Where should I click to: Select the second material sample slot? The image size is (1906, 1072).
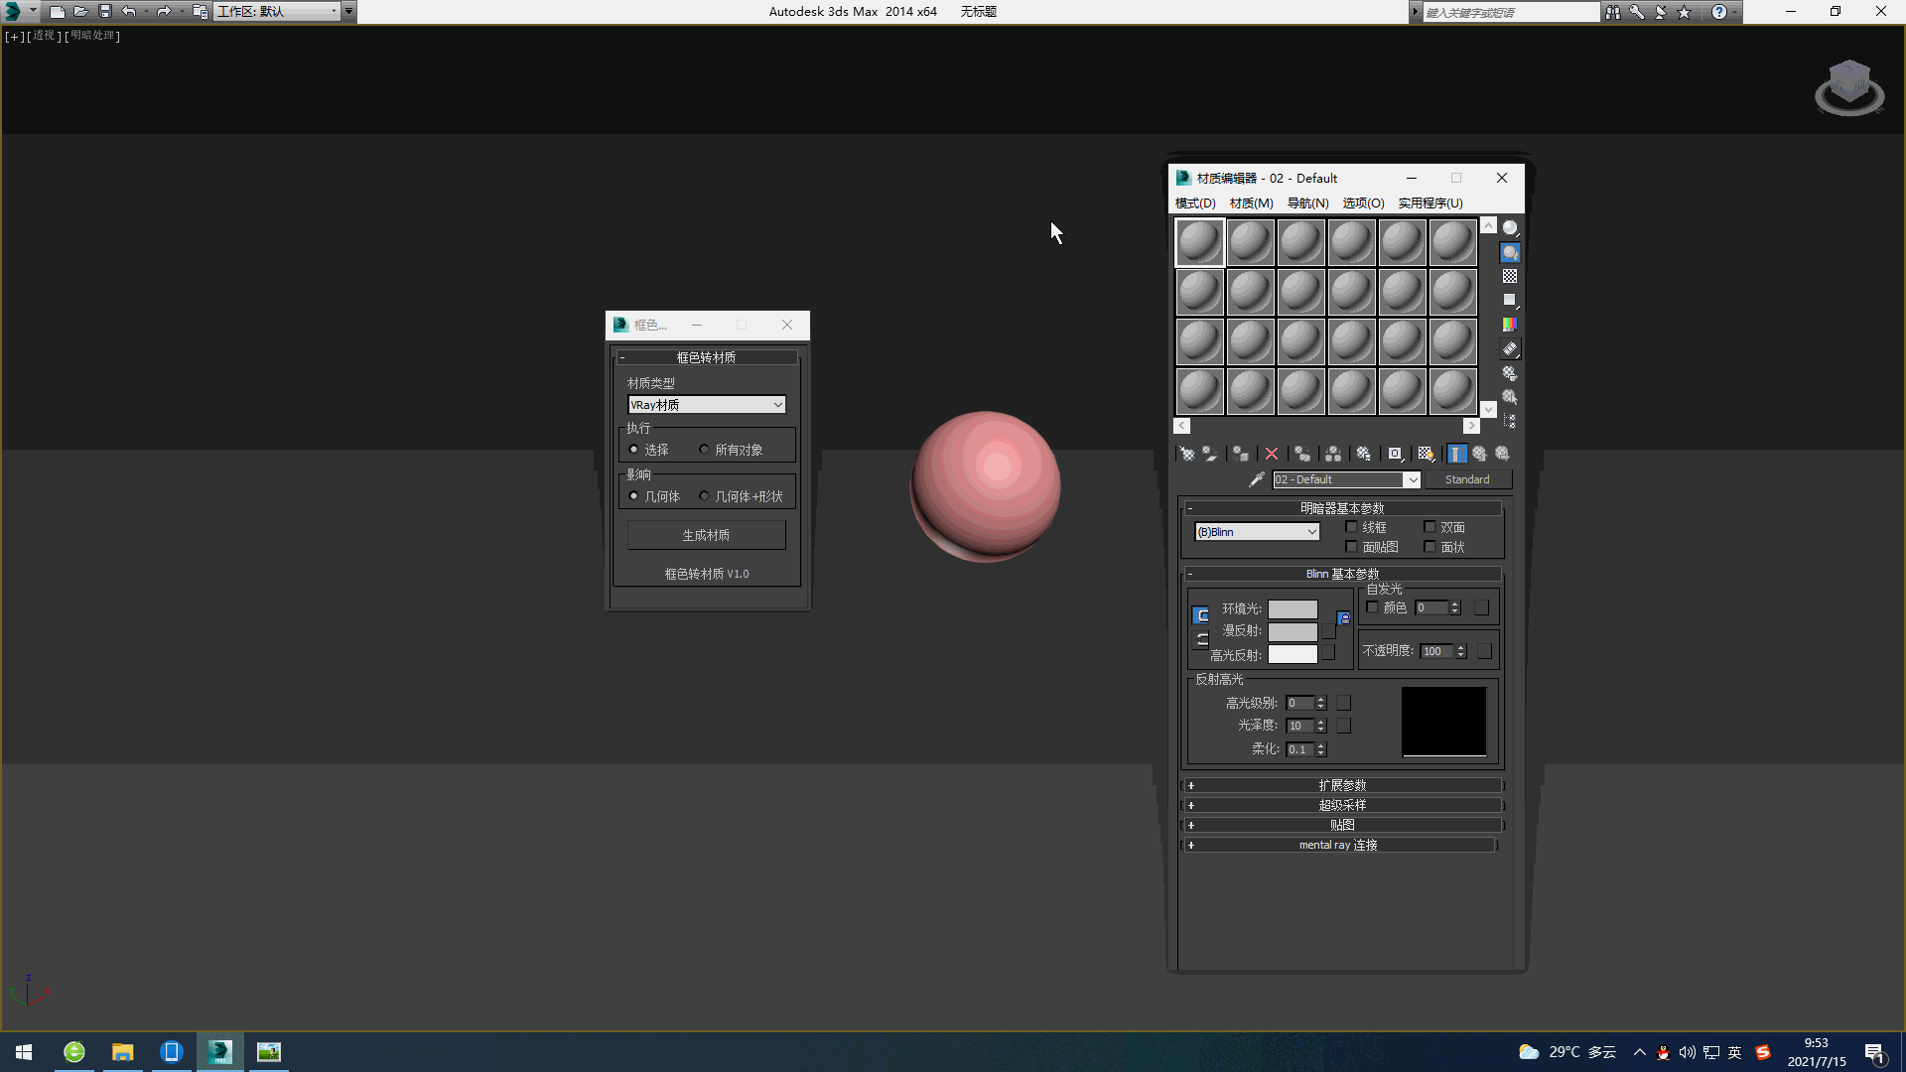(1250, 242)
